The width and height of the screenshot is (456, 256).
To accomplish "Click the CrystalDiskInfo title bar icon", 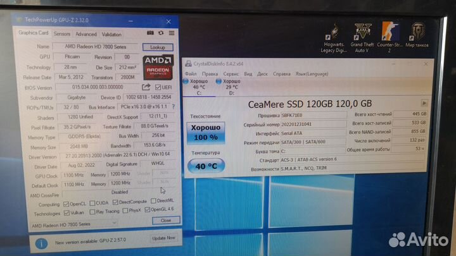I will 189,64.
